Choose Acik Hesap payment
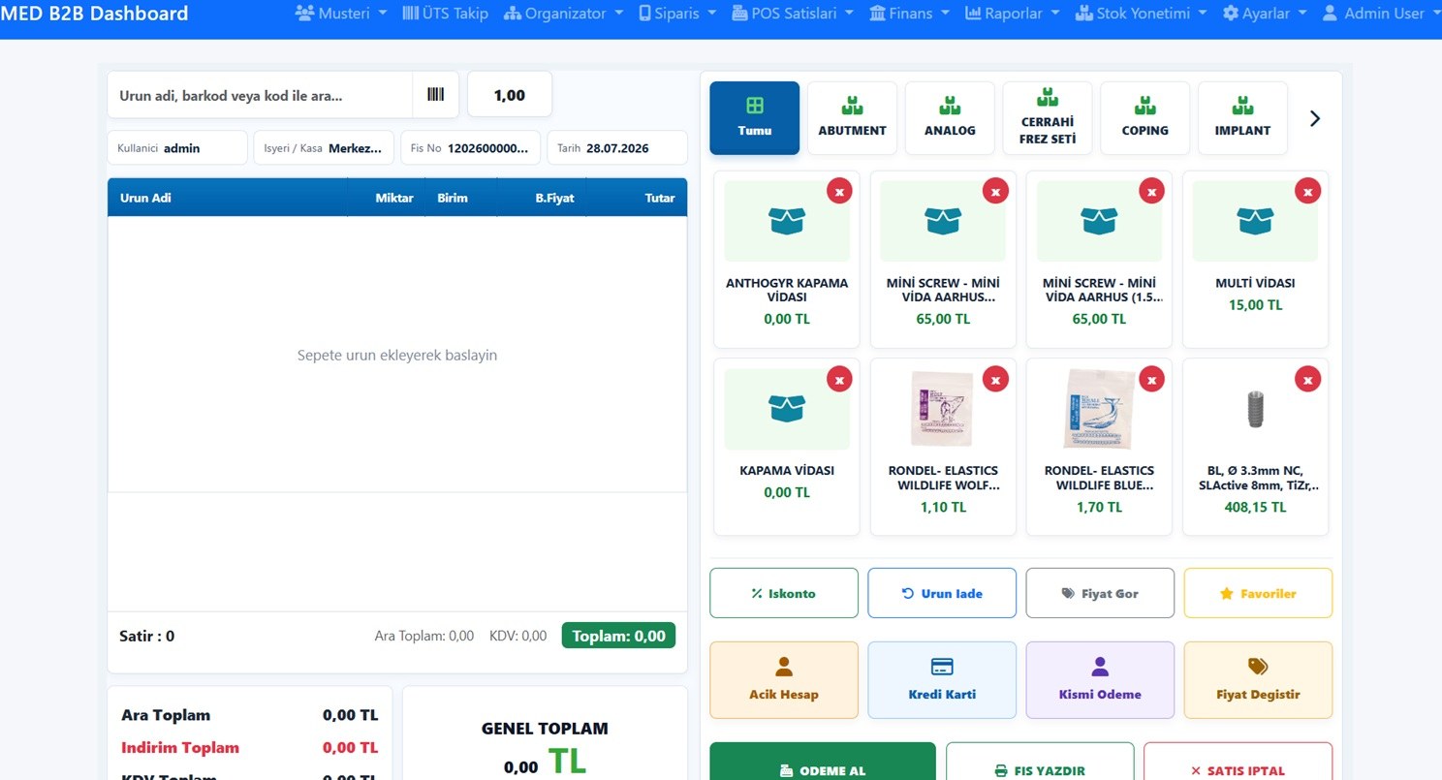 coord(784,680)
